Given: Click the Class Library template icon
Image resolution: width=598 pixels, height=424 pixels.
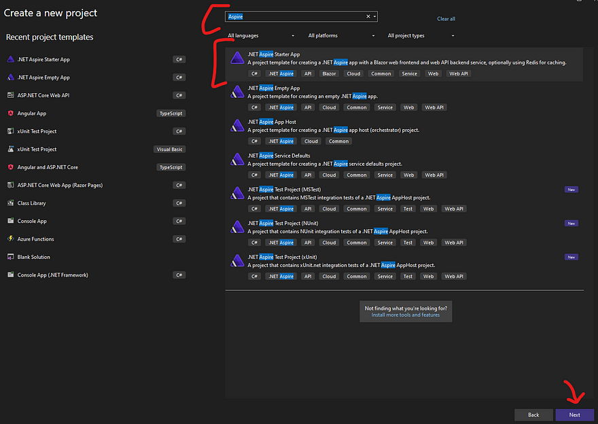Looking at the screenshot, I should pos(11,203).
